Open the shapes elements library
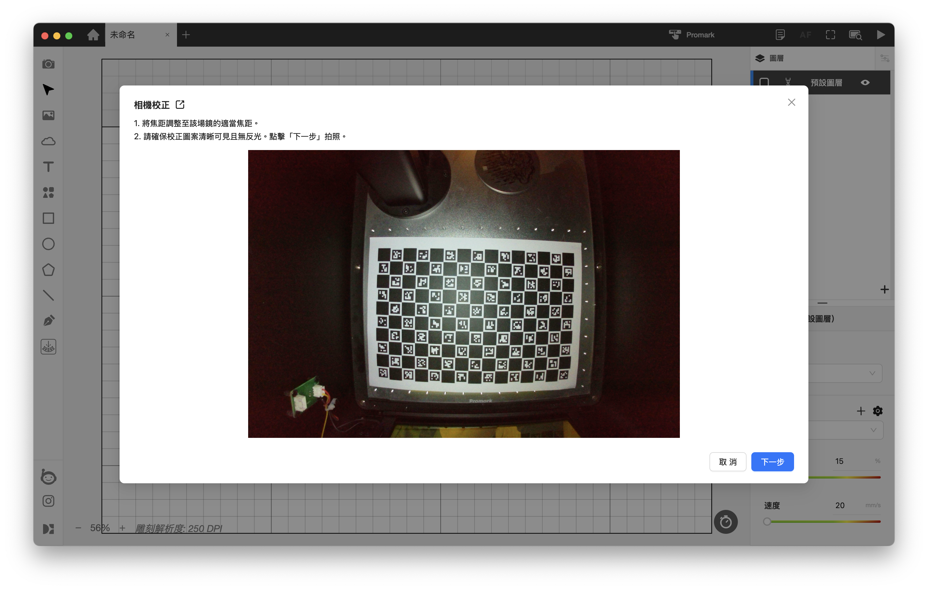Image resolution: width=928 pixels, height=590 pixels. [48, 192]
